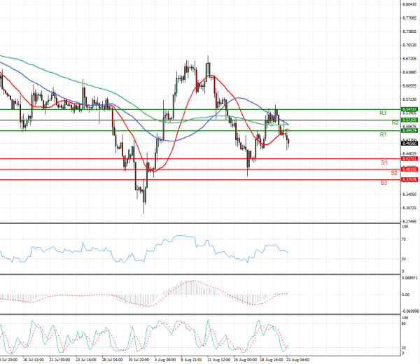Image resolution: width=420 pixels, height=364 pixels.
Task: Click the 4 Aug 08:00 time label
Action: click(165, 360)
